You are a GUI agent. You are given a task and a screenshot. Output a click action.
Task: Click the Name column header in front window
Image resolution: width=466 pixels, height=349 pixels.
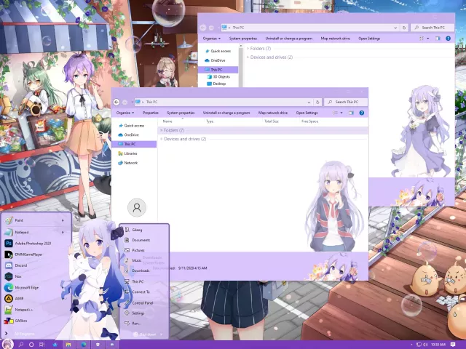tap(167, 121)
